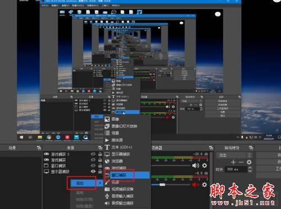Toggle lock on the 窗口捕获 source

click(x=100, y=166)
